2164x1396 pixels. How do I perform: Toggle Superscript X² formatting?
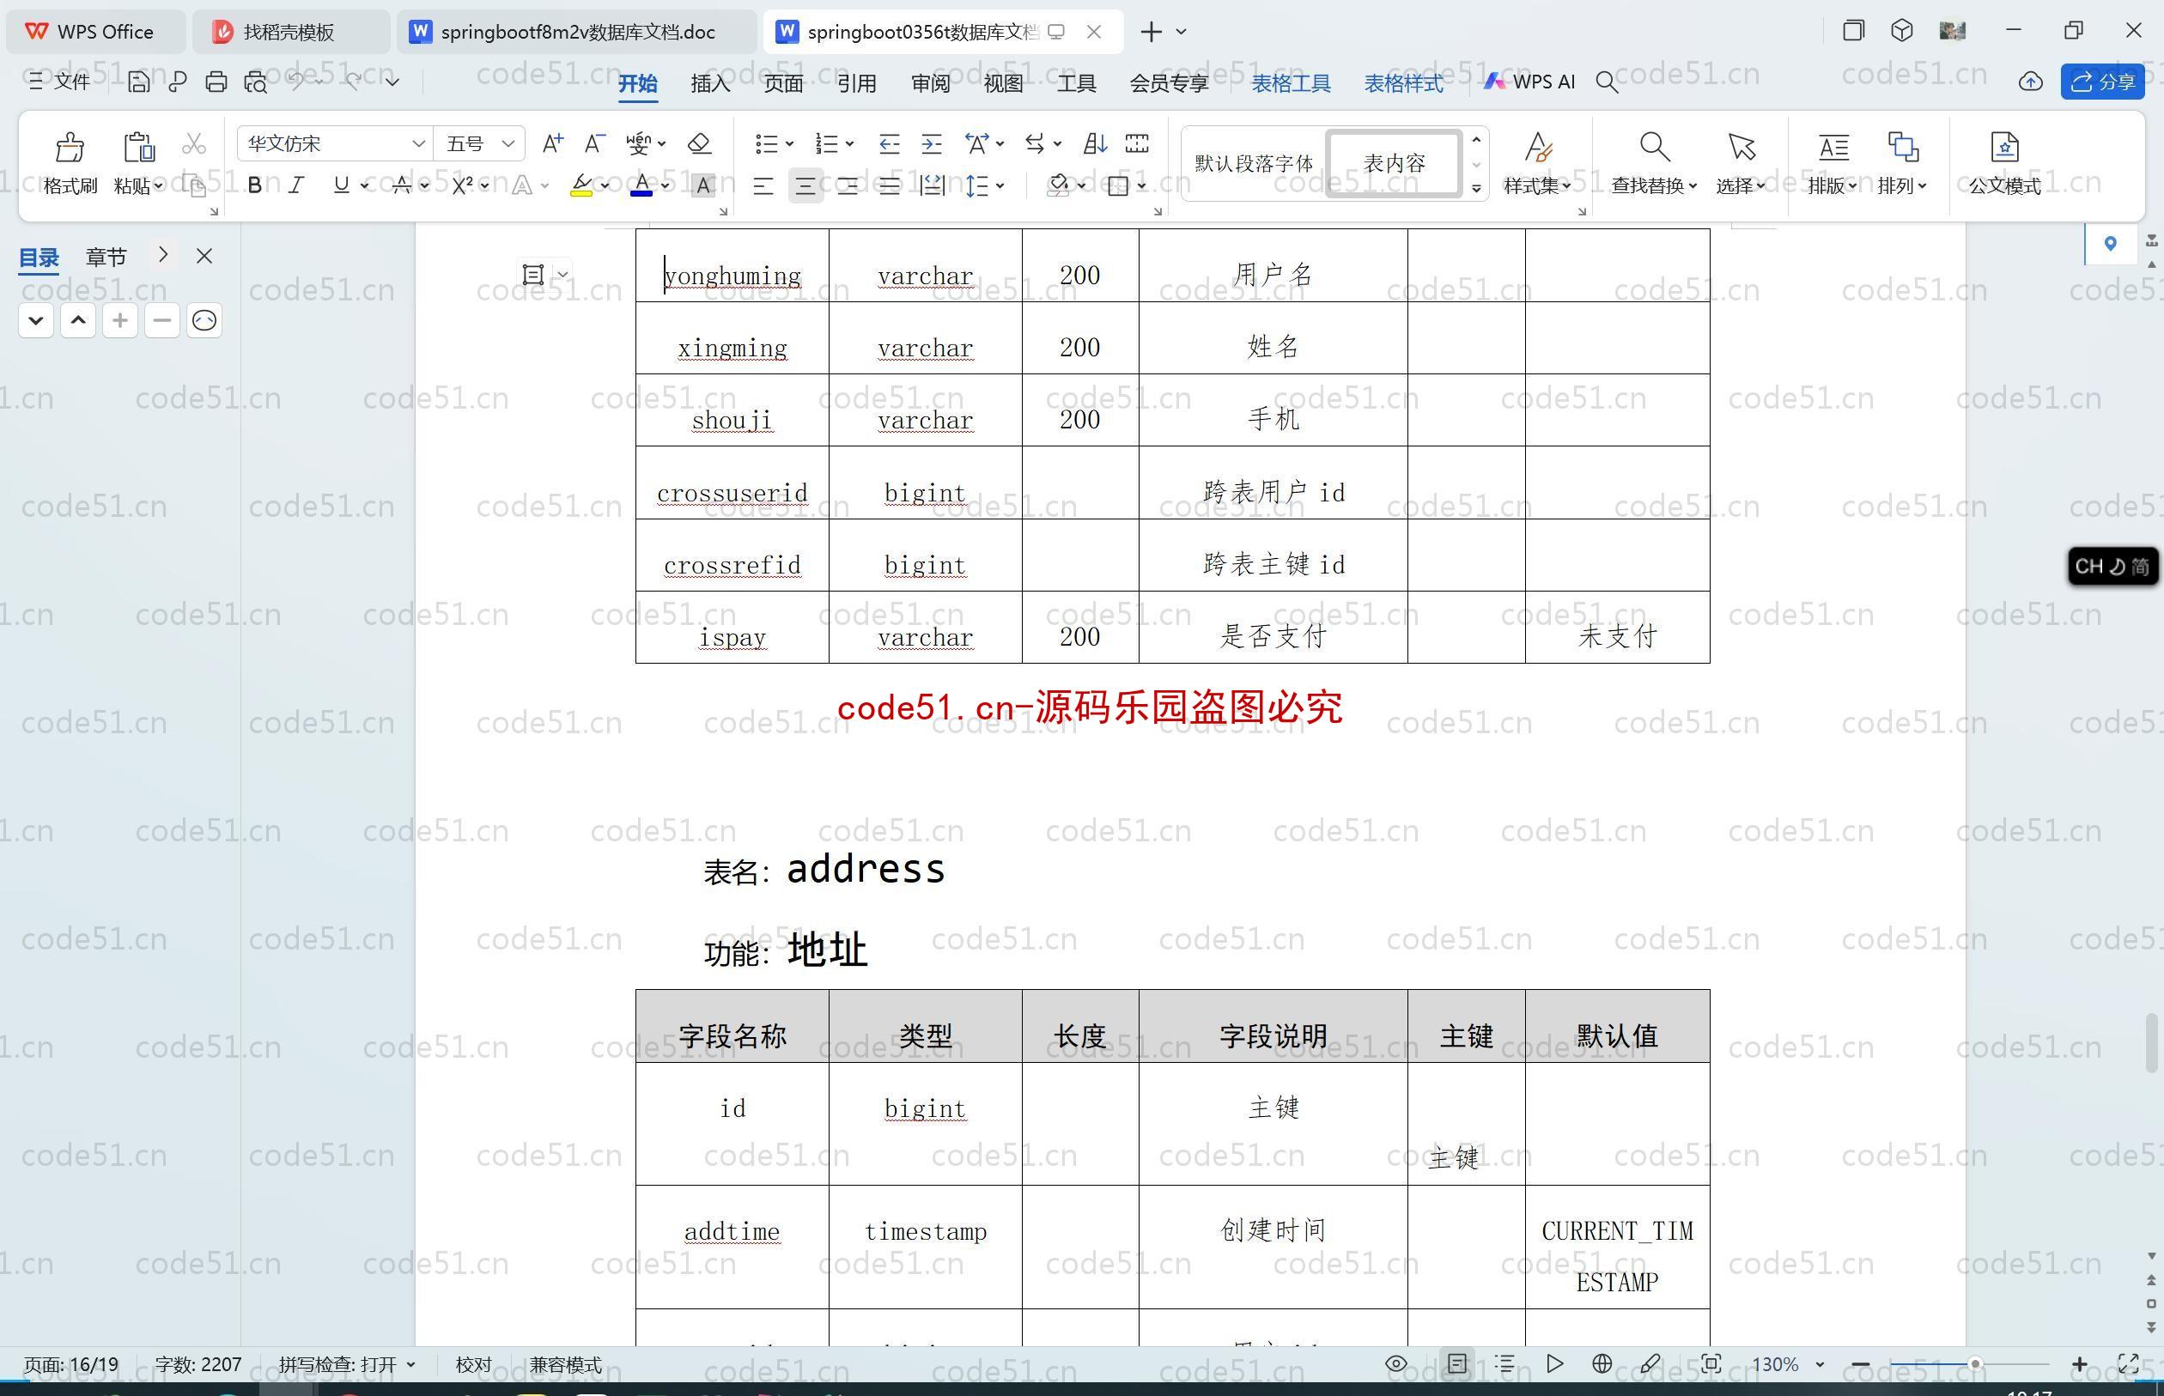[x=462, y=185]
